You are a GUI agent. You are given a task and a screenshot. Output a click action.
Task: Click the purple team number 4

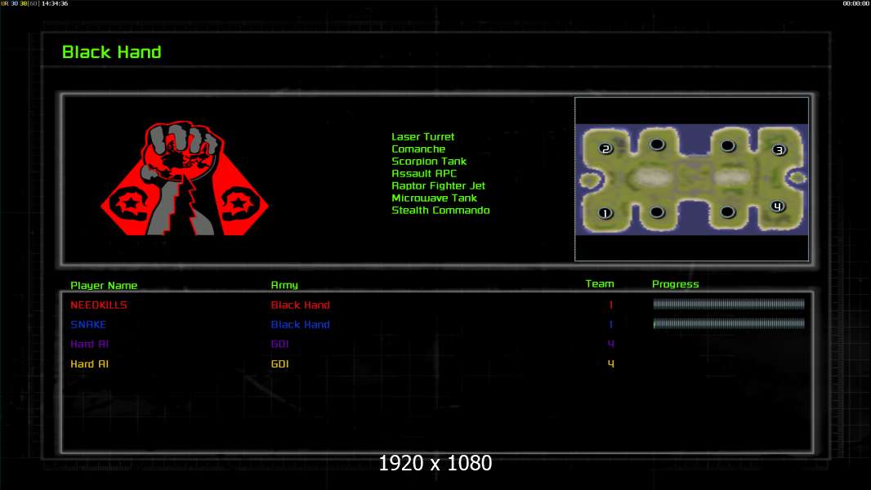click(611, 344)
